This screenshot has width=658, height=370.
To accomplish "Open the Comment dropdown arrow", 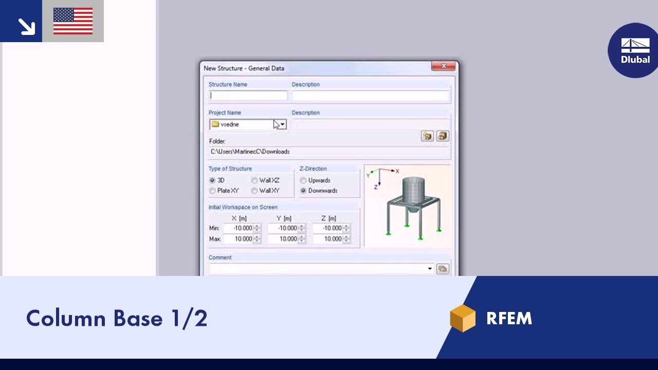I will pos(430,269).
